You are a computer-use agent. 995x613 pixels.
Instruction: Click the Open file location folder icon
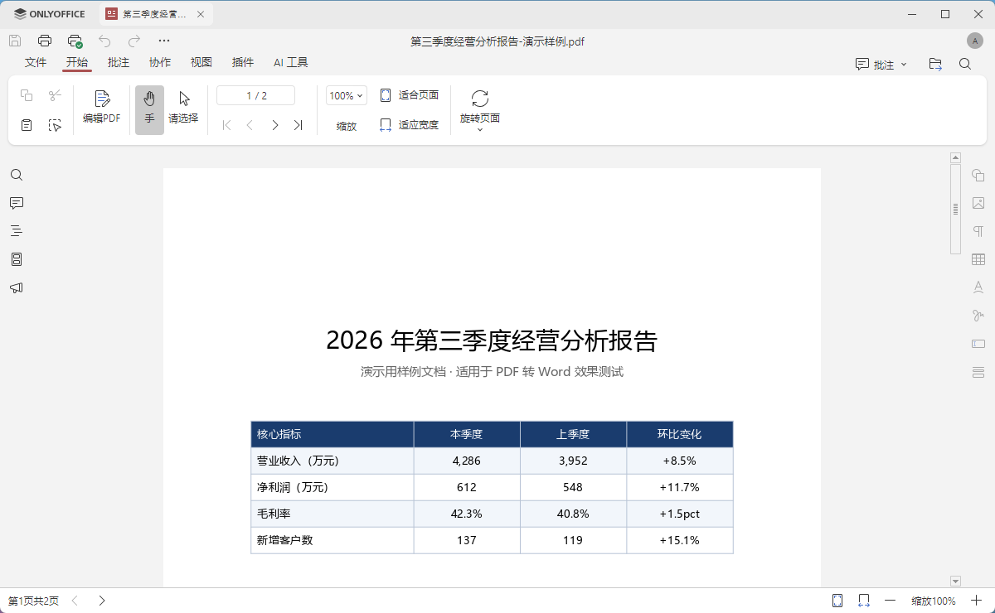coord(935,64)
